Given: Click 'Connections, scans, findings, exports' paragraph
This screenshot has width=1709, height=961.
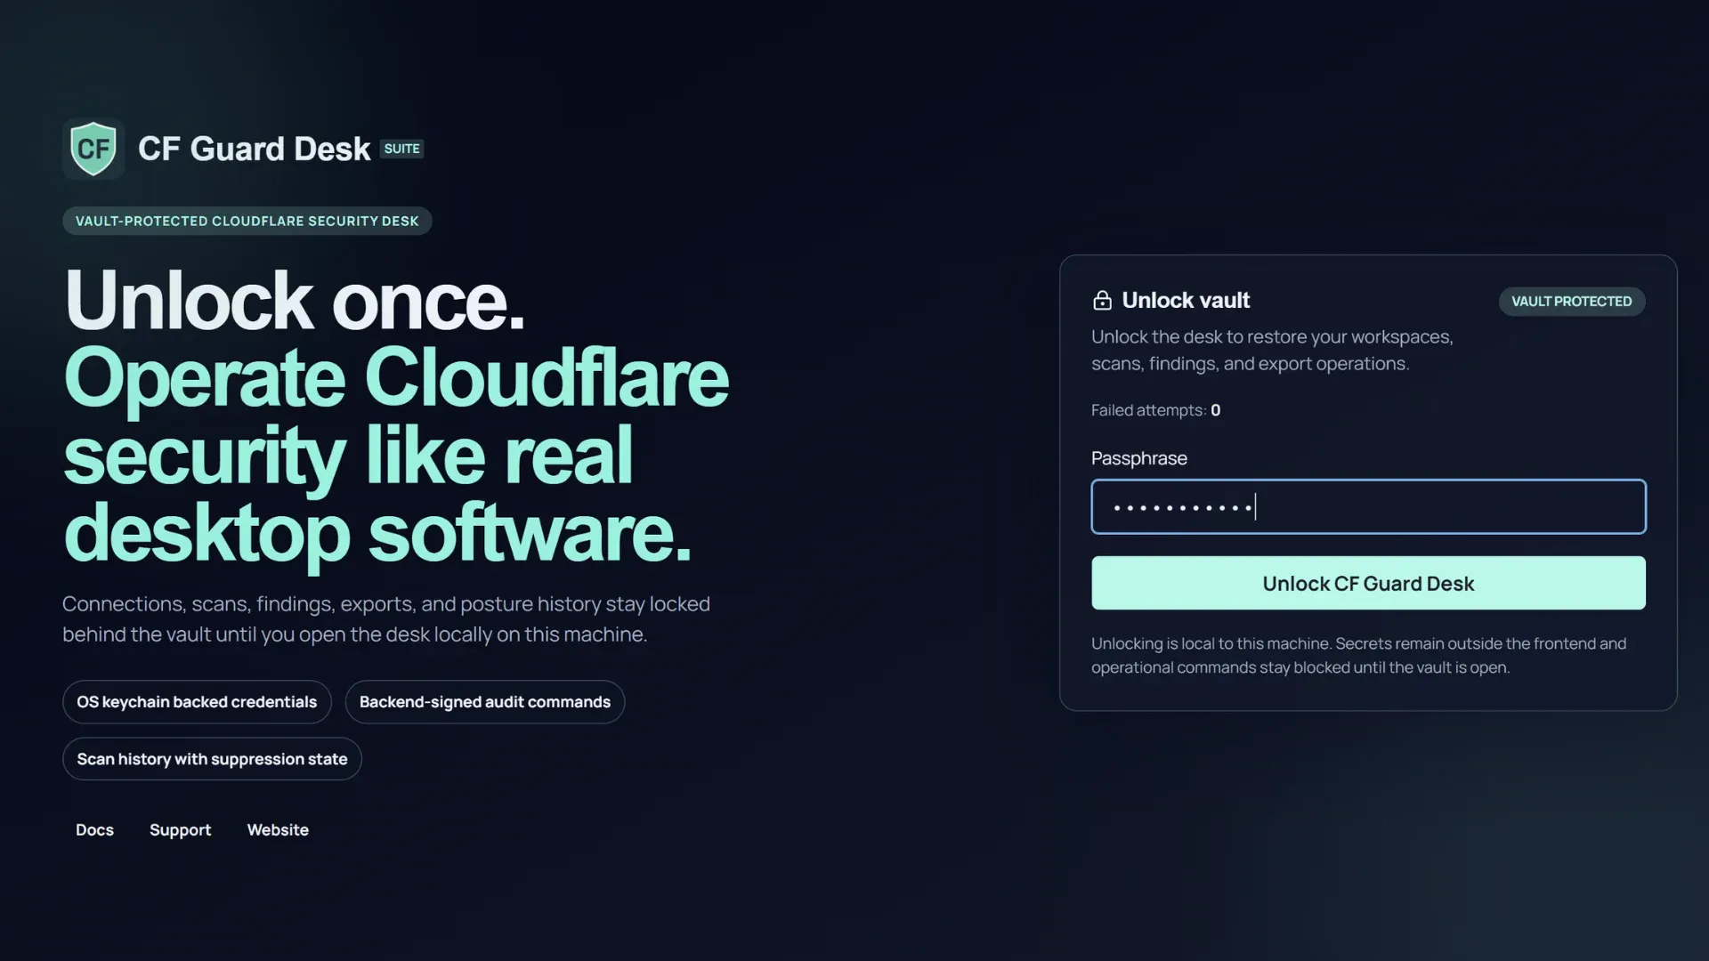Looking at the screenshot, I should coord(386,619).
